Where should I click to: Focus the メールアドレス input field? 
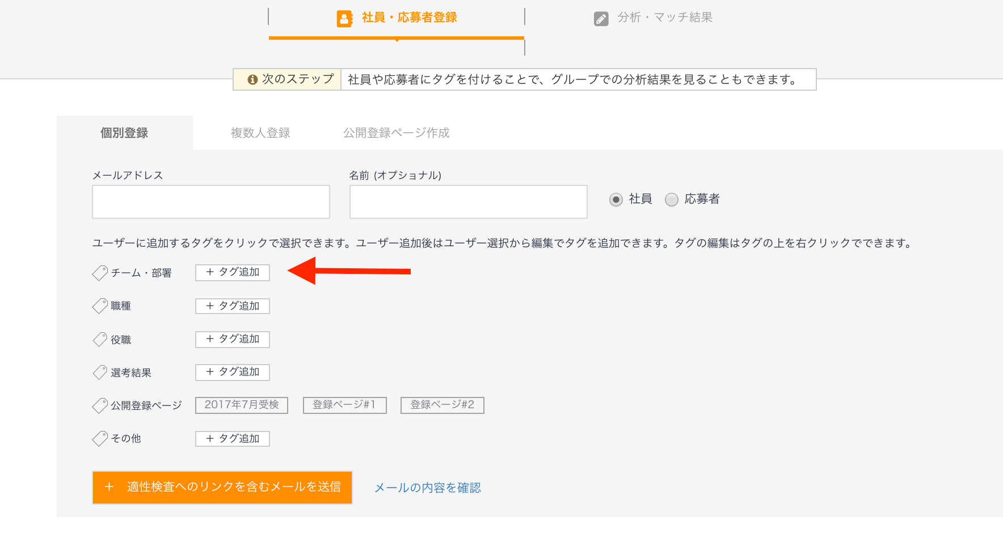click(x=211, y=202)
